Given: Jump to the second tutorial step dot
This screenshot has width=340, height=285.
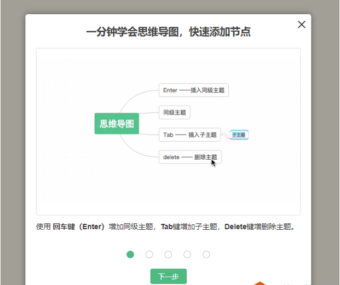Looking at the screenshot, I should point(149,254).
